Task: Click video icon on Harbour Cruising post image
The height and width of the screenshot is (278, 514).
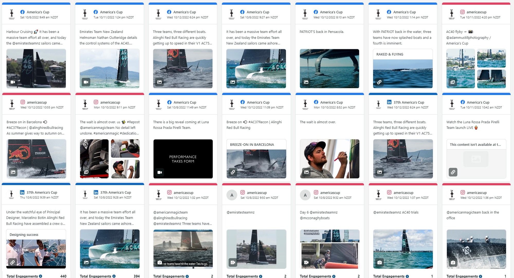Action: (13, 82)
